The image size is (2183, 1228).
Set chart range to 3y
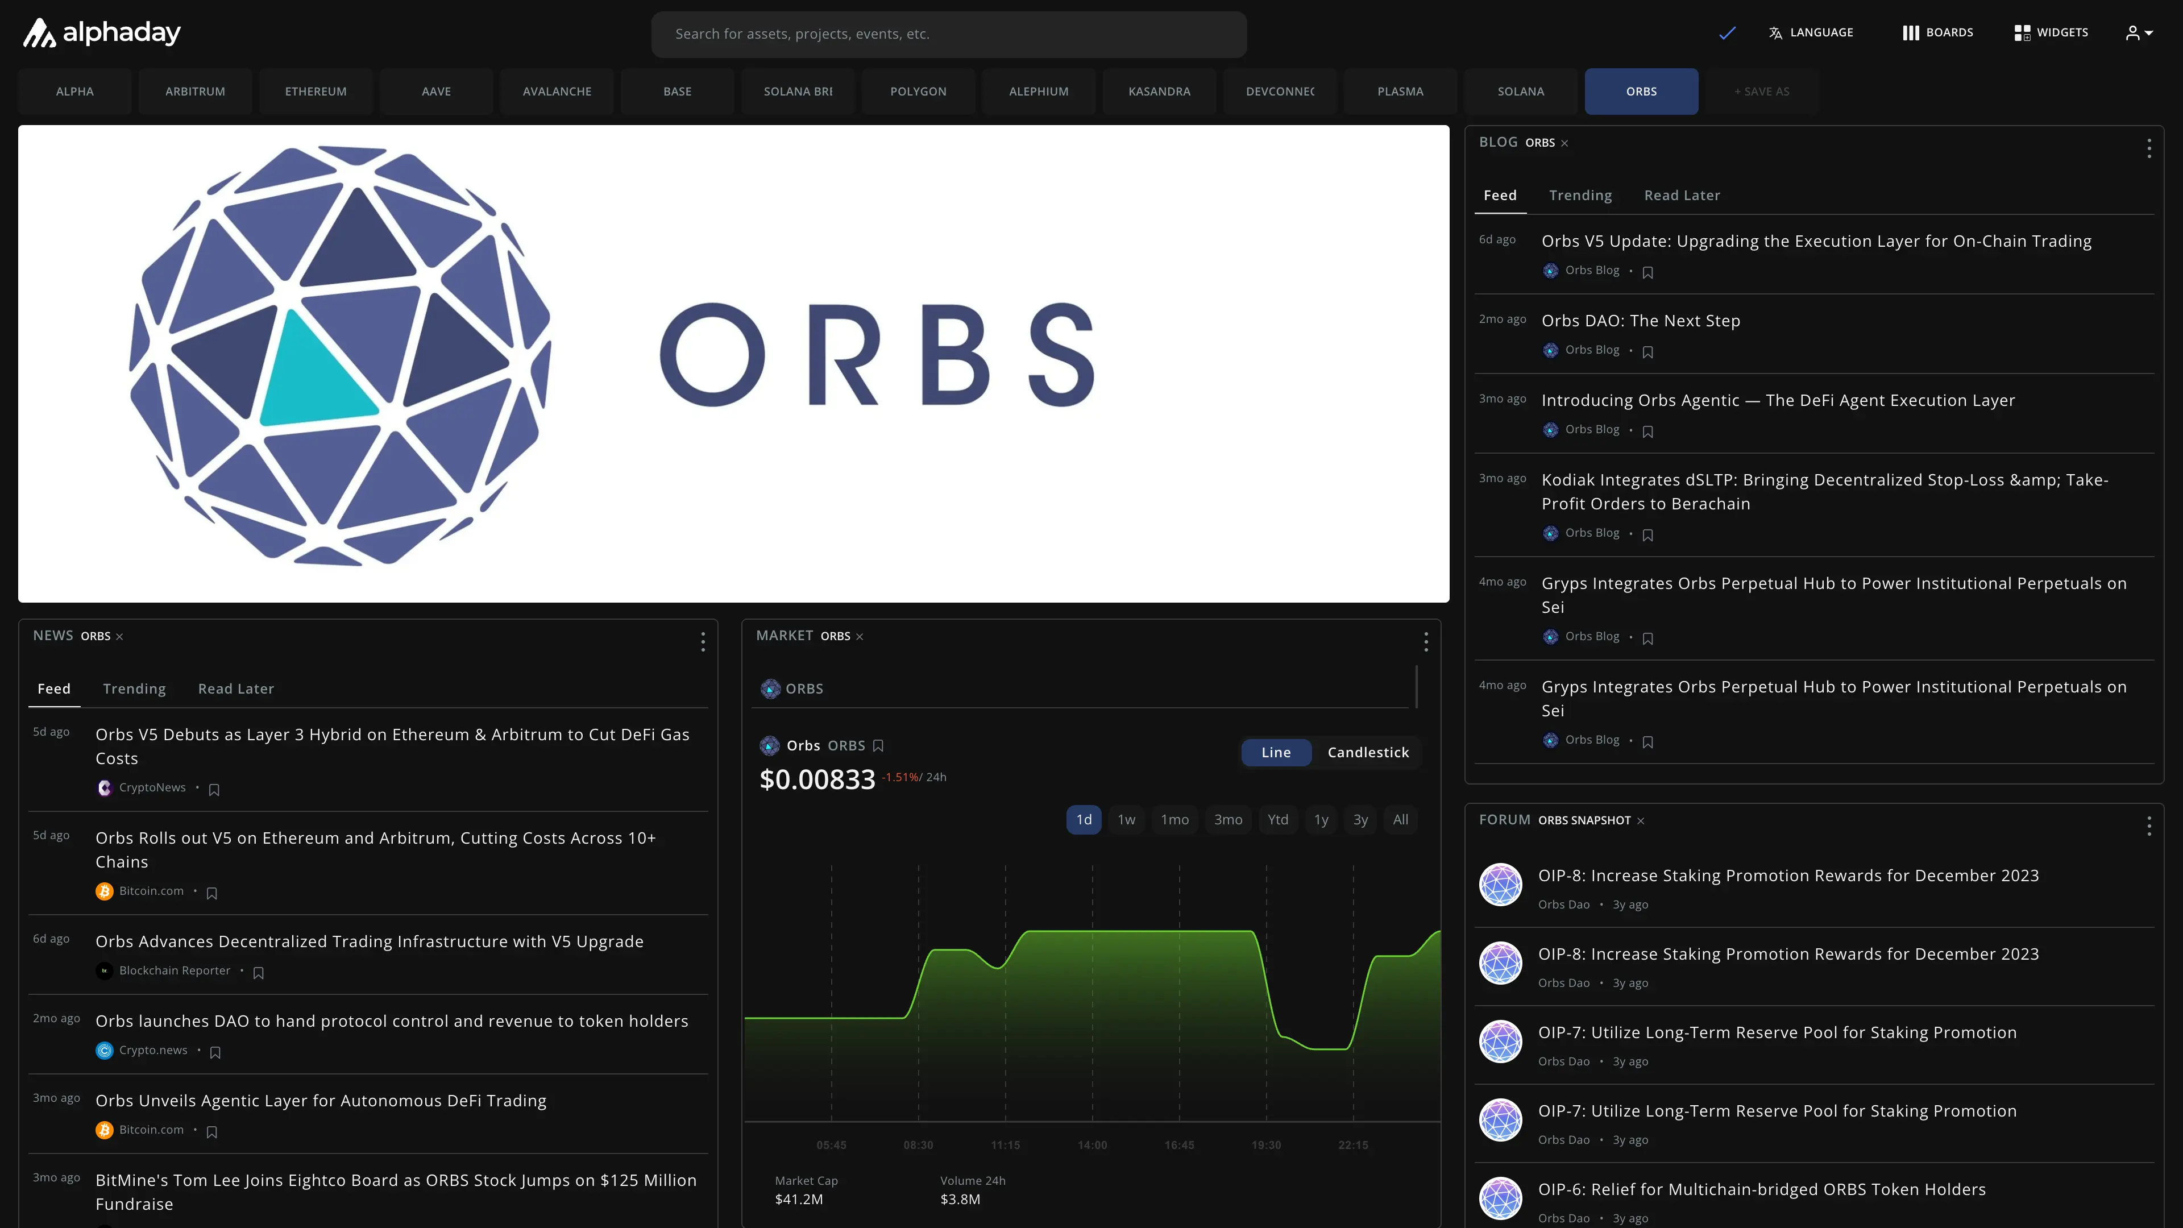1360,819
